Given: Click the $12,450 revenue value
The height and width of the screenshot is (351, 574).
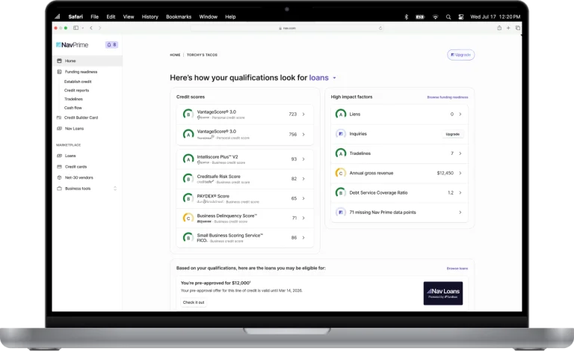Looking at the screenshot, I should 445,173.
